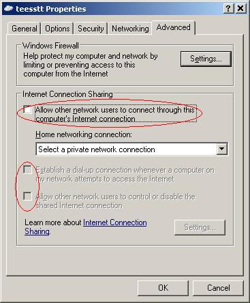The image size is (250, 303).
Task: Close the teesstt Properties dialog
Action: coord(240,8)
